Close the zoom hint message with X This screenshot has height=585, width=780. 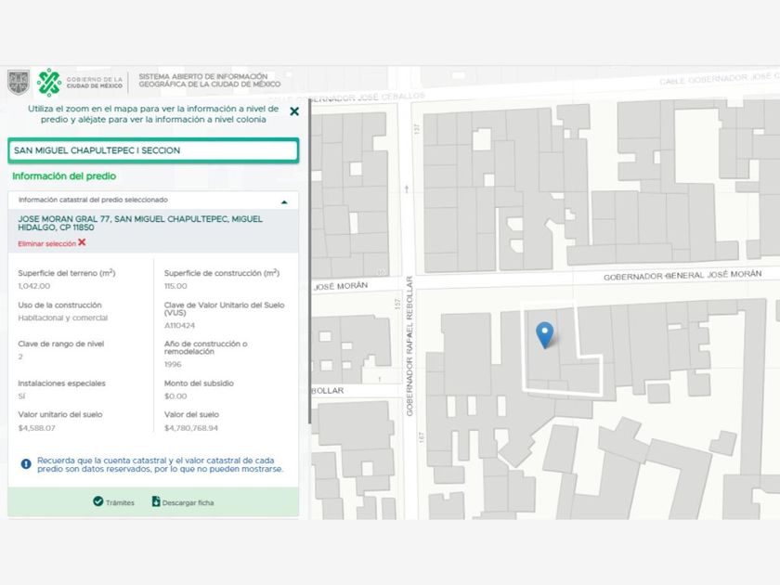(x=294, y=111)
